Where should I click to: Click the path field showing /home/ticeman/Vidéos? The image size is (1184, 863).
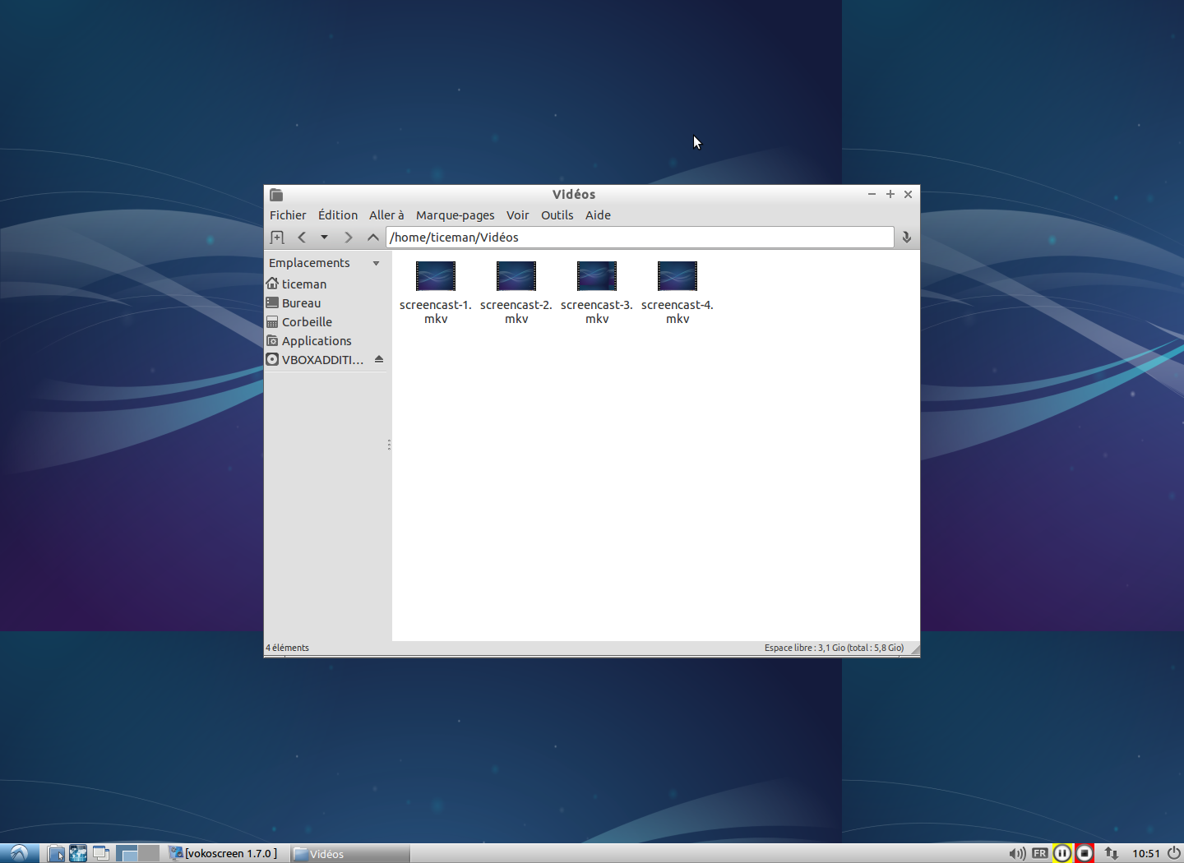(x=640, y=238)
